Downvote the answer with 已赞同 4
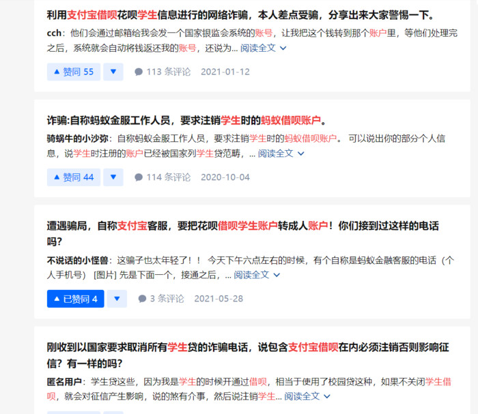Image resolution: width=478 pixels, height=414 pixels. 117,299
